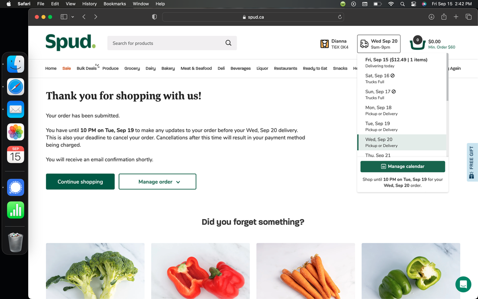478x299 pixels.
Task: Expand the Manage order dropdown
Action: point(157,182)
